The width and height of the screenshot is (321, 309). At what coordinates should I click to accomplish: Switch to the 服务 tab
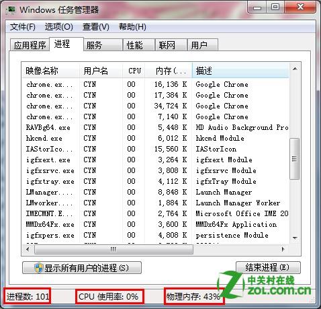[103, 45]
